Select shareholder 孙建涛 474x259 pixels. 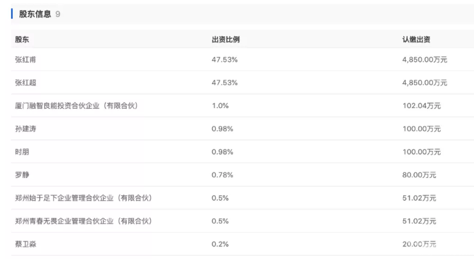tap(26, 129)
